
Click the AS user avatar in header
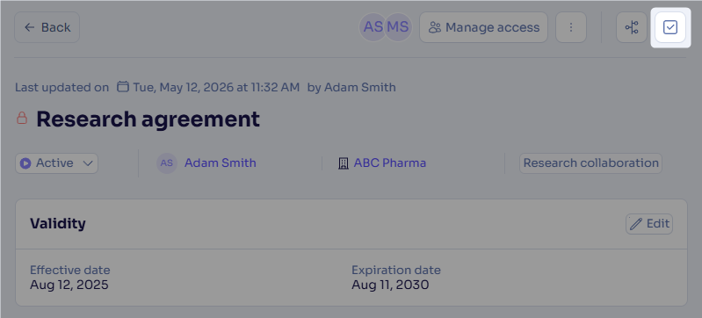click(373, 27)
